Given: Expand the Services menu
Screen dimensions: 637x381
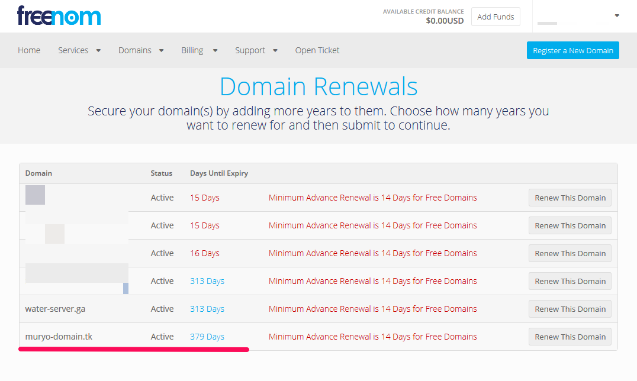Looking at the screenshot, I should pyautogui.click(x=79, y=50).
